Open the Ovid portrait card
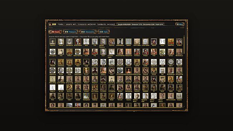Image resolution: width=233 pixels, height=131 pixels. pos(61,52)
